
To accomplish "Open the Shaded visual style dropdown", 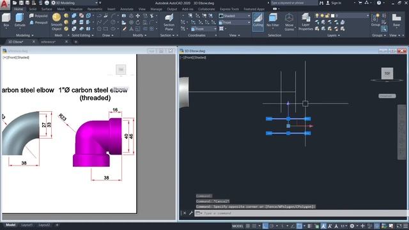I will click(x=235, y=16).
